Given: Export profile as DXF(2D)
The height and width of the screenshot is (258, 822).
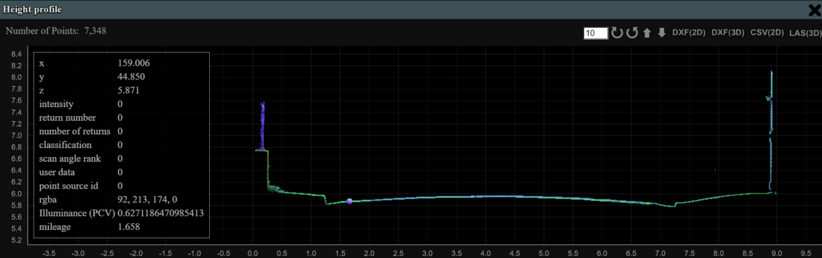Looking at the screenshot, I should pyautogui.click(x=689, y=33).
